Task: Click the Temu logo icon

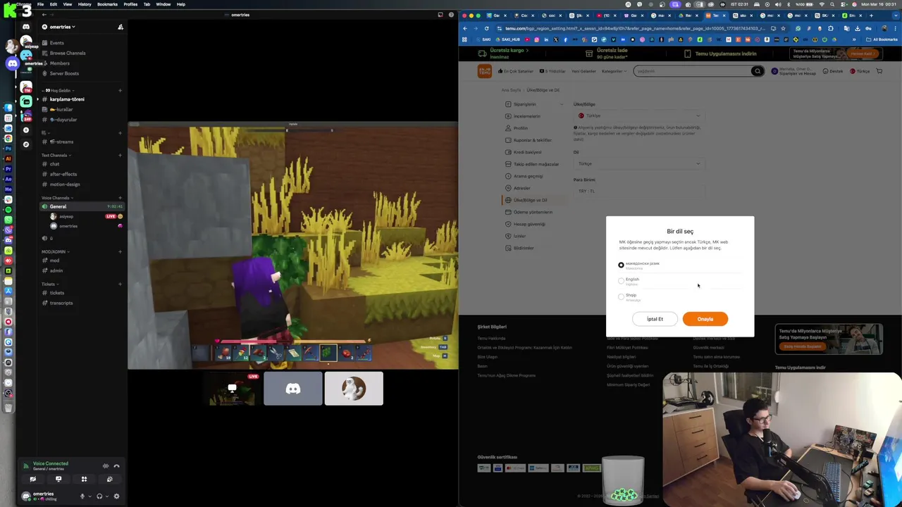Action: (484, 71)
